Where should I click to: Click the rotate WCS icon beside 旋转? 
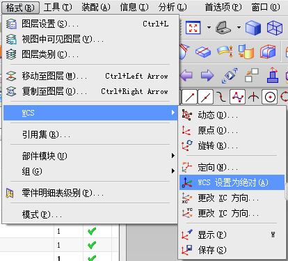tap(187, 145)
